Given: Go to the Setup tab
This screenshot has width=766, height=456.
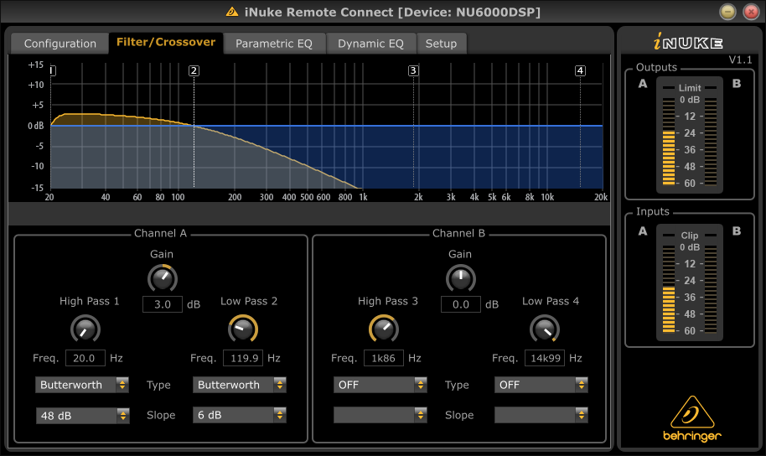Looking at the screenshot, I should [441, 44].
